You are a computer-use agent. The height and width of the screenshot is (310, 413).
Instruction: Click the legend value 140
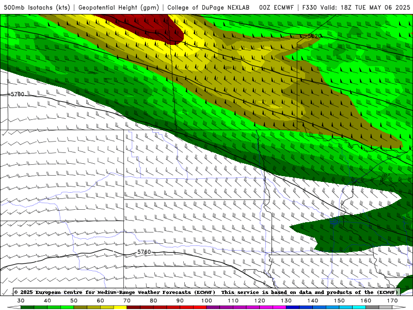(313, 301)
